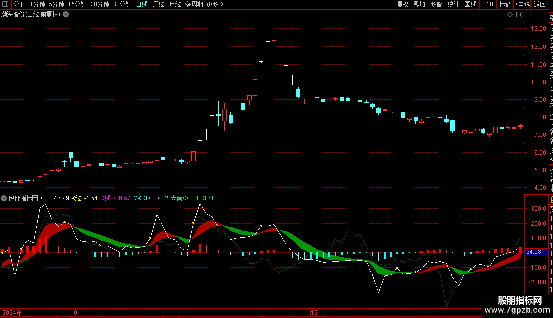Open the 多股 multi-stock view
This screenshot has width=553, height=318.
[436, 4]
